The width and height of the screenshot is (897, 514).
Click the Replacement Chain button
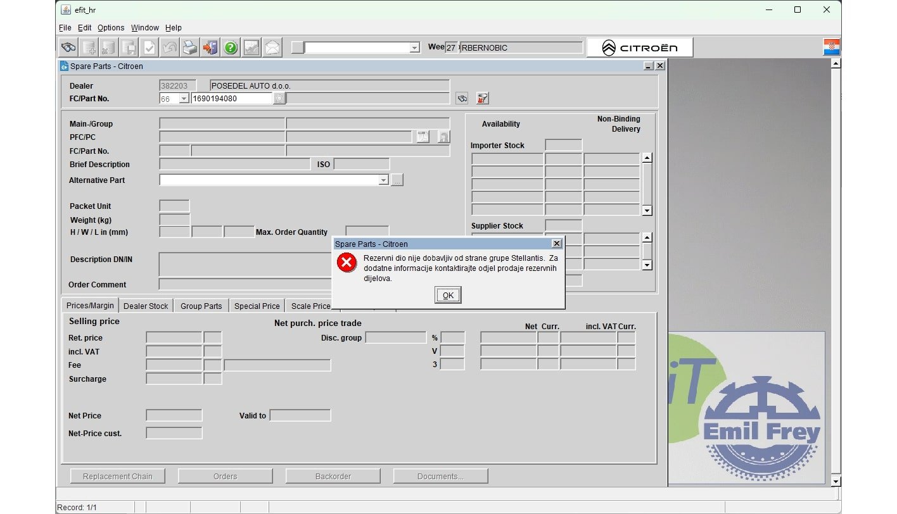117,476
